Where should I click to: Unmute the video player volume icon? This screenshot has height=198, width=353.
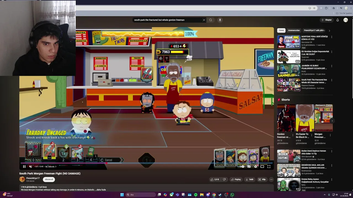tap(31, 166)
